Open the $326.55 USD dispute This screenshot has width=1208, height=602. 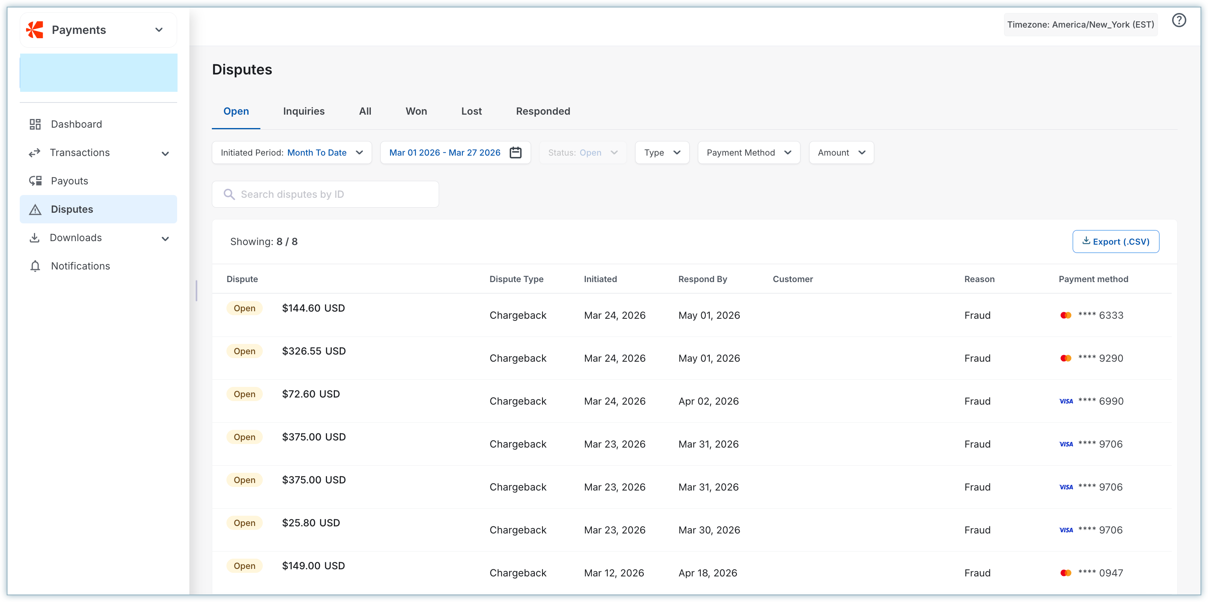tap(314, 351)
